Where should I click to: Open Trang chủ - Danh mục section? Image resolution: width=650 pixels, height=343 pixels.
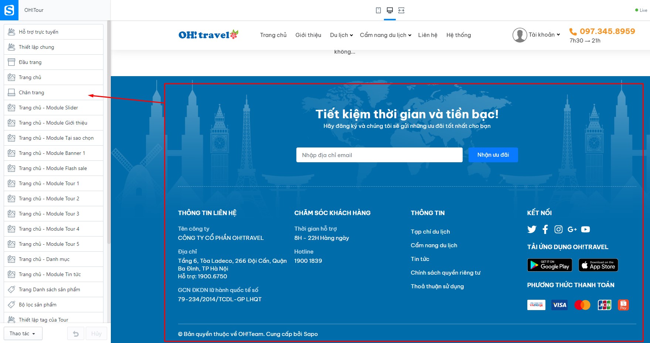[x=54, y=259]
